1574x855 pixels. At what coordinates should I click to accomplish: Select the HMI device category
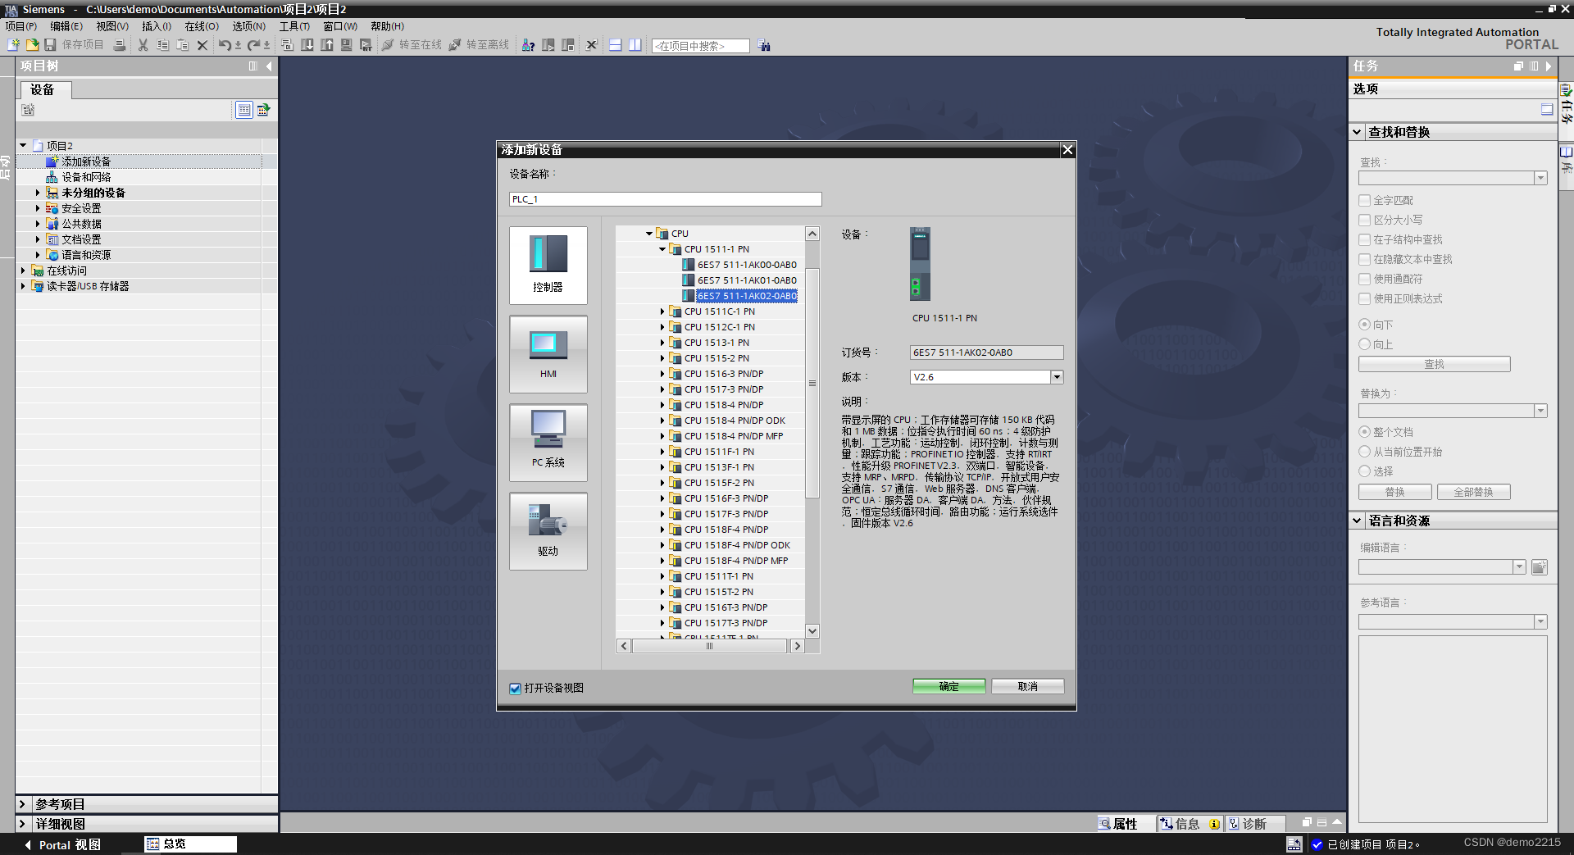[548, 354]
